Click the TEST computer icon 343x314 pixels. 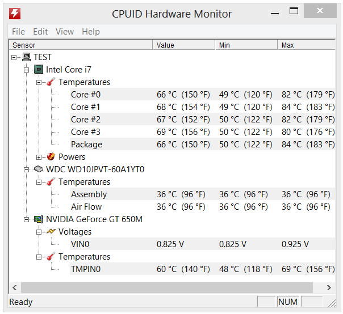(x=27, y=57)
